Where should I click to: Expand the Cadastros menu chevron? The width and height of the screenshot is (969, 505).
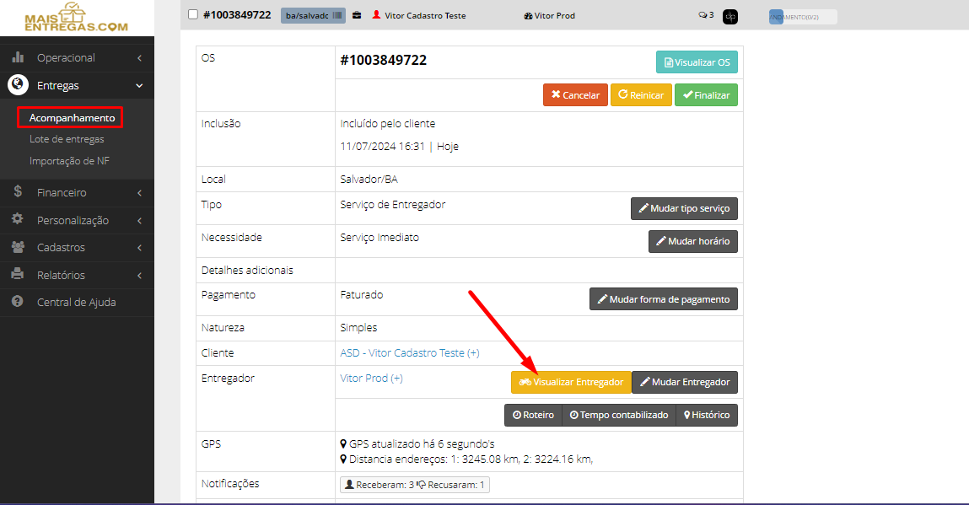click(140, 248)
